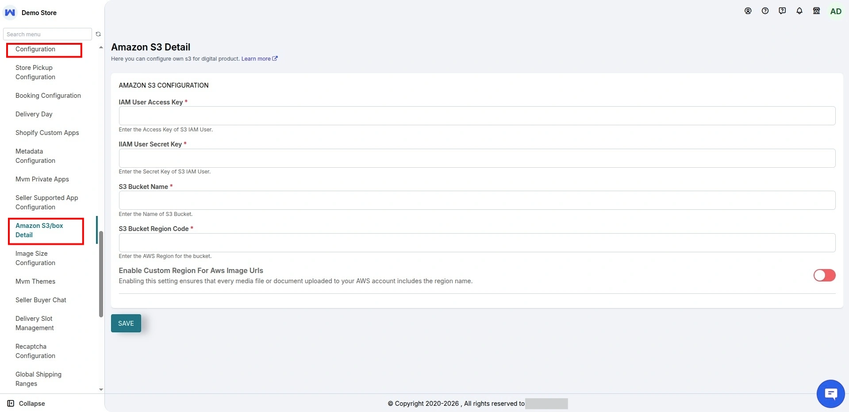Focus the S3 Bucket Region Code field

pyautogui.click(x=477, y=243)
